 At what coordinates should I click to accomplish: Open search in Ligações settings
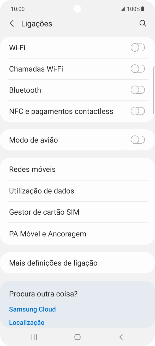(143, 23)
